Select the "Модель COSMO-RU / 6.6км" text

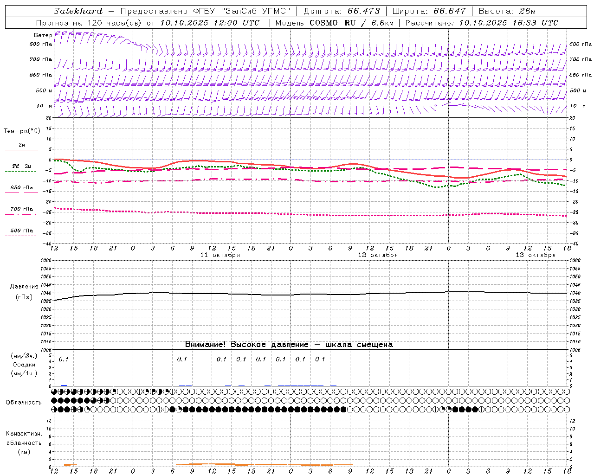pyautogui.click(x=335, y=23)
